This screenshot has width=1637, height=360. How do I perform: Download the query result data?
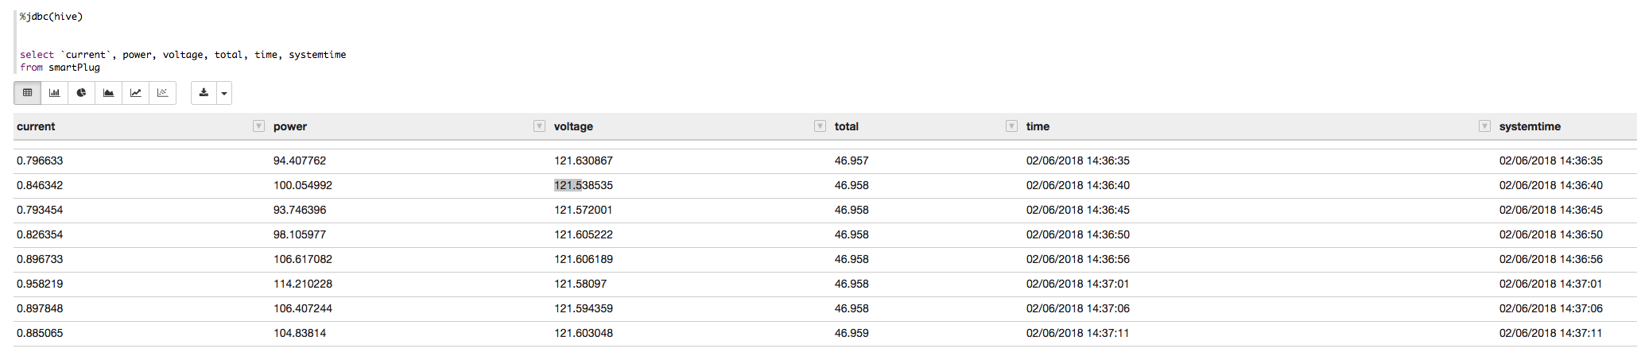tap(204, 93)
